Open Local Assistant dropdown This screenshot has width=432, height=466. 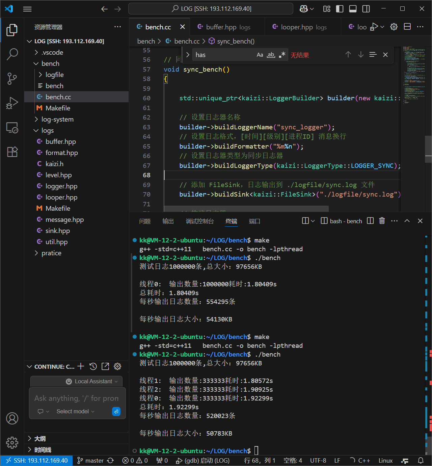[92, 381]
